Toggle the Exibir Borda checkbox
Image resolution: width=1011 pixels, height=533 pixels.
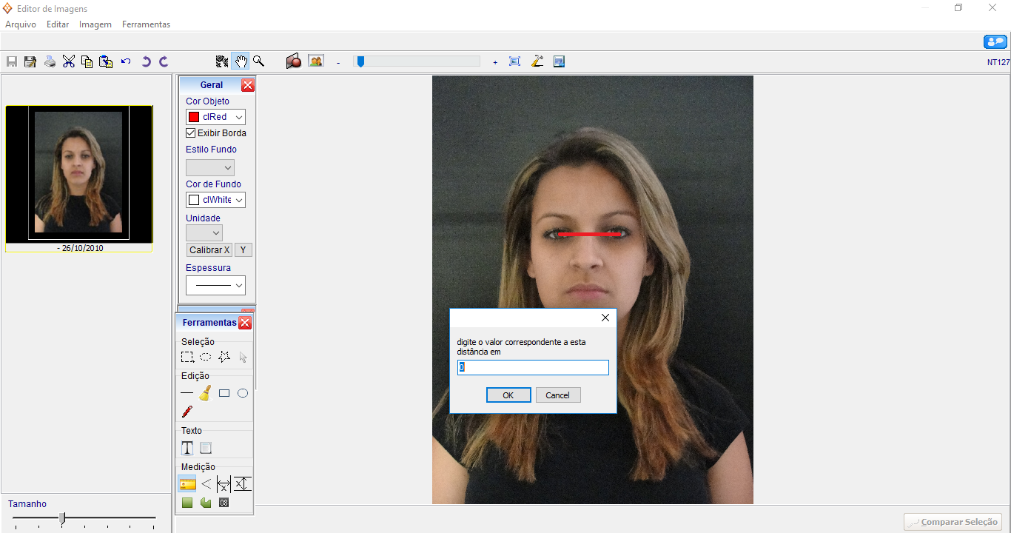pyautogui.click(x=191, y=133)
